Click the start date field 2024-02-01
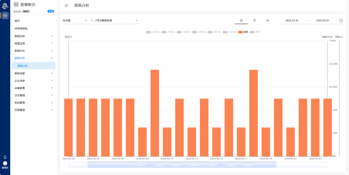The height and width of the screenshot is (175, 349). 292,21
